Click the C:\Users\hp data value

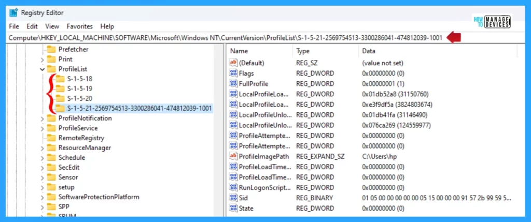tap(379, 156)
